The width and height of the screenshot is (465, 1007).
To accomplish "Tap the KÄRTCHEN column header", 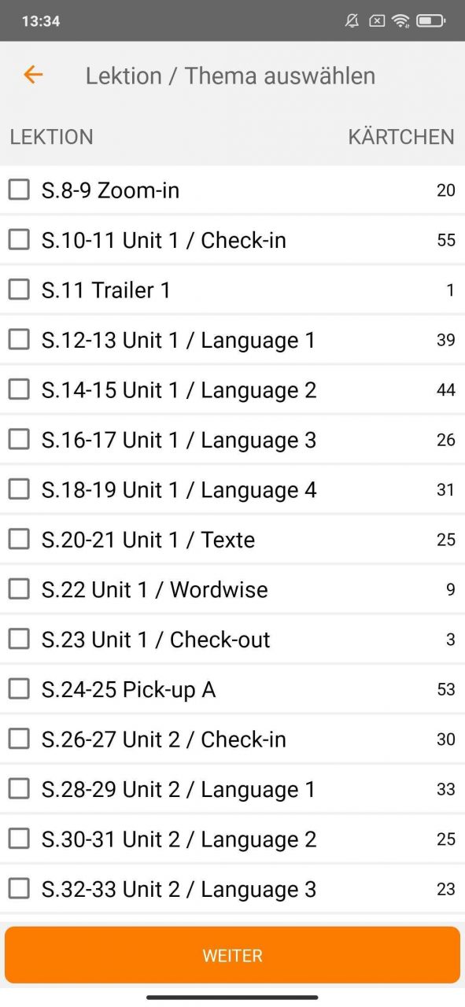I will pyautogui.click(x=401, y=137).
